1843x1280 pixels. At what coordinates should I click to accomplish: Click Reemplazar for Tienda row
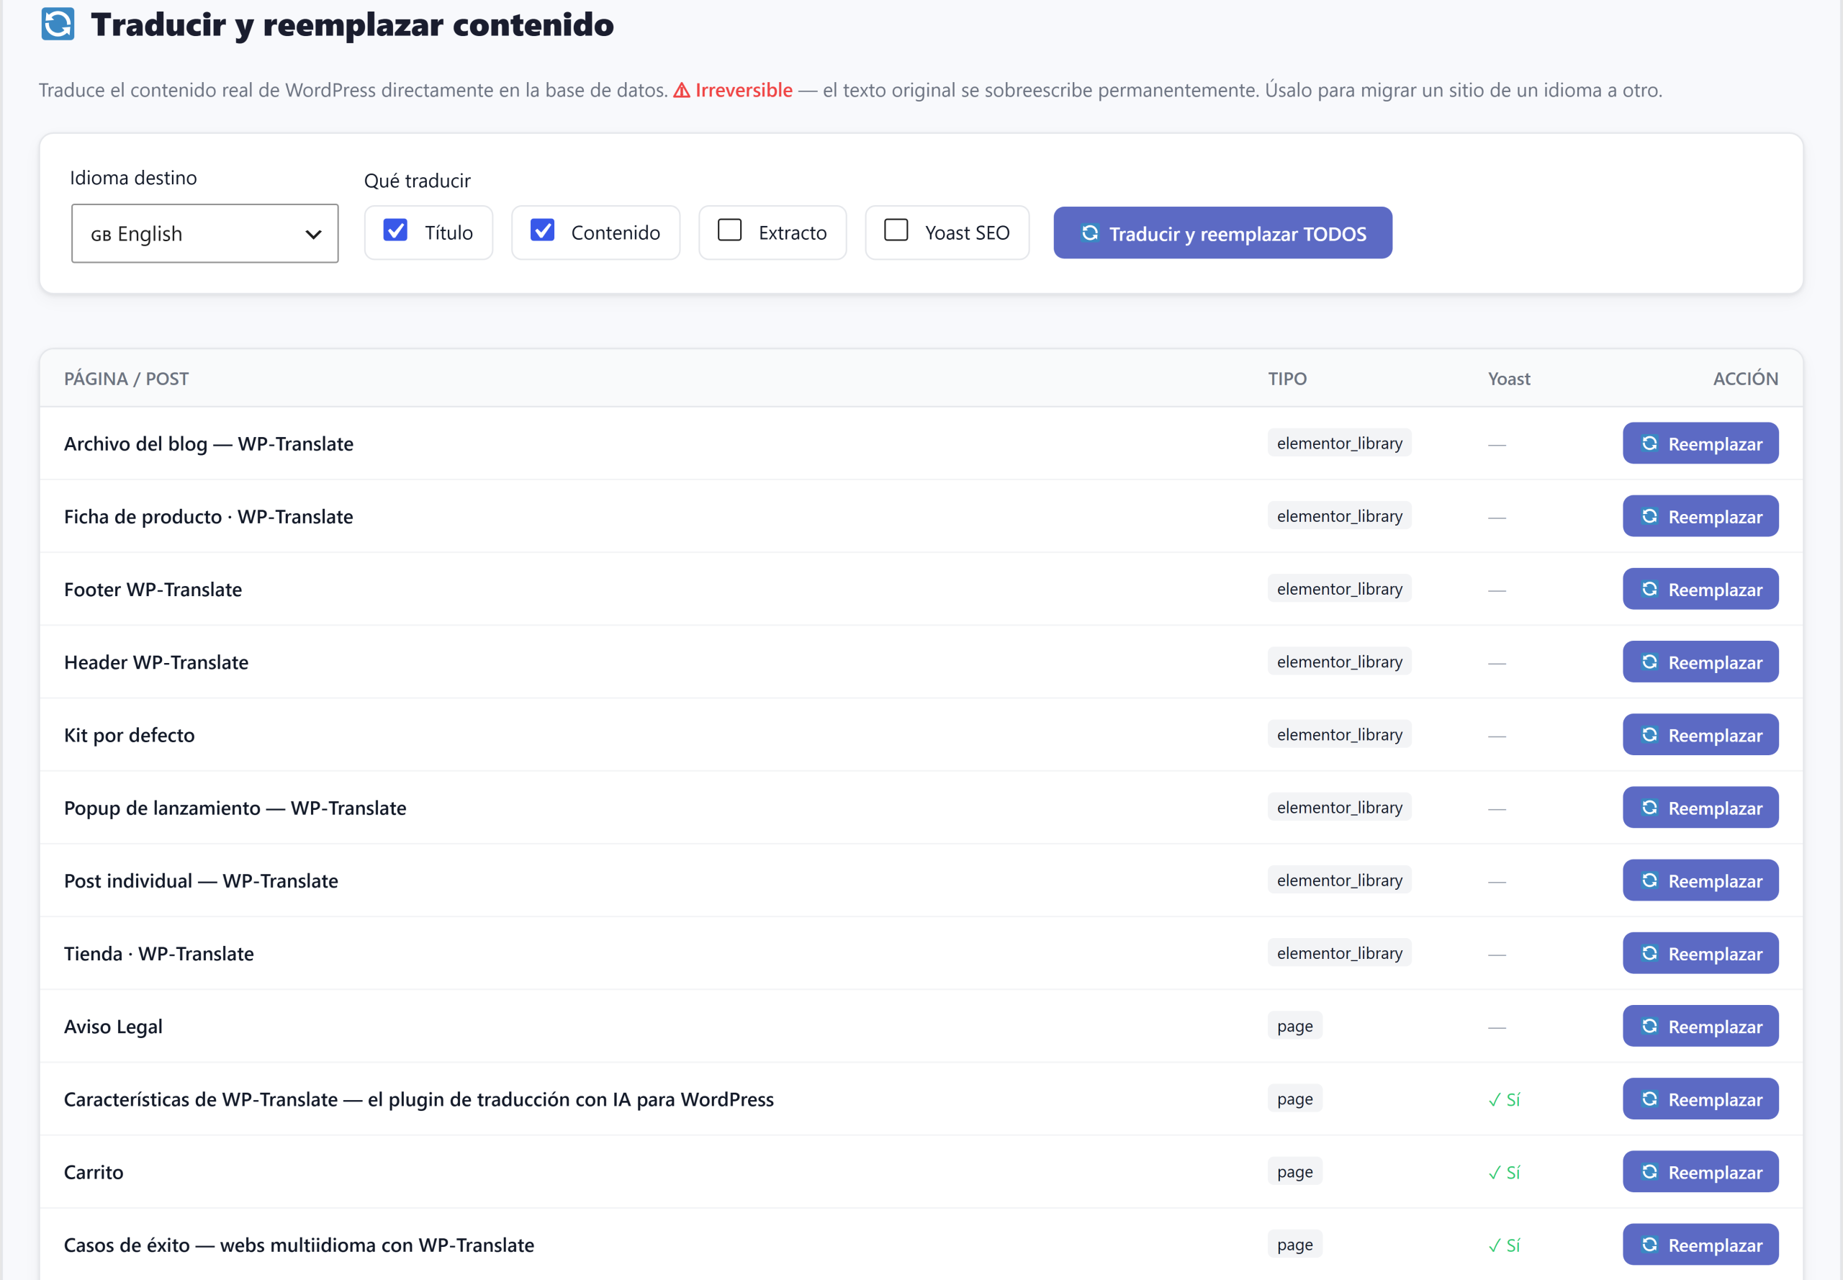click(x=1700, y=954)
